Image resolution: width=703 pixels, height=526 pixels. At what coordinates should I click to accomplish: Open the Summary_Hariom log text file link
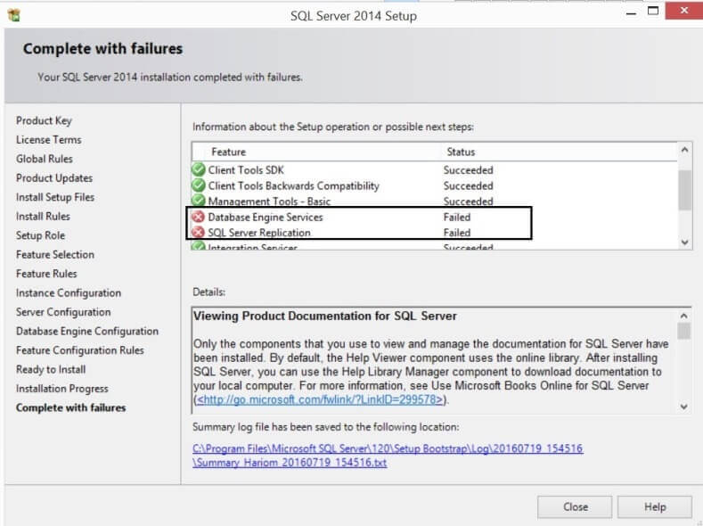(x=290, y=463)
